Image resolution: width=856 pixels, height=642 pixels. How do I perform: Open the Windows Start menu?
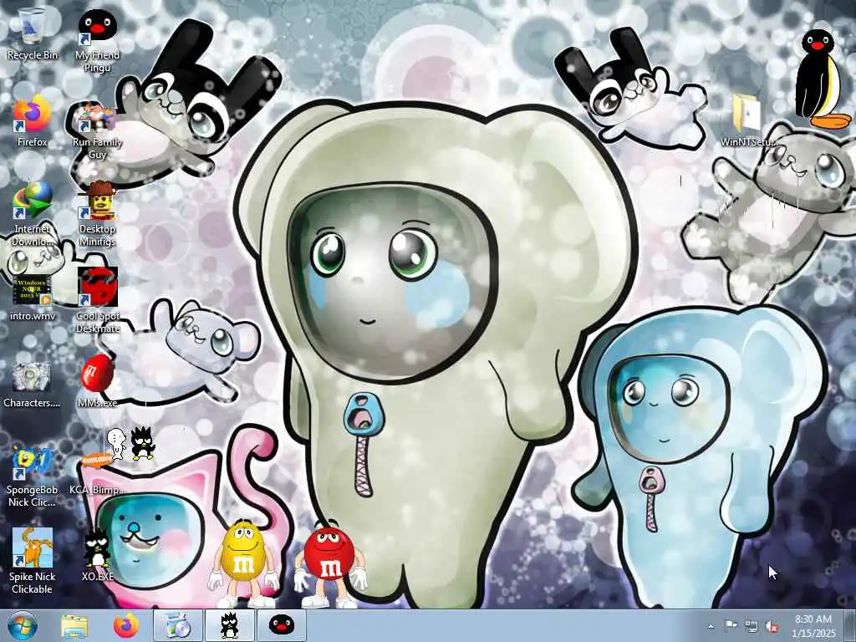coord(22,626)
